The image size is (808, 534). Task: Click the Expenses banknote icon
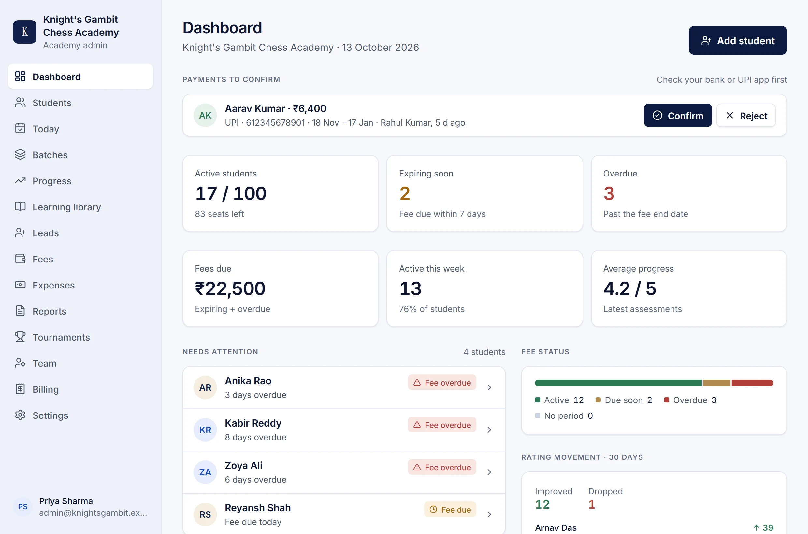[20, 285]
